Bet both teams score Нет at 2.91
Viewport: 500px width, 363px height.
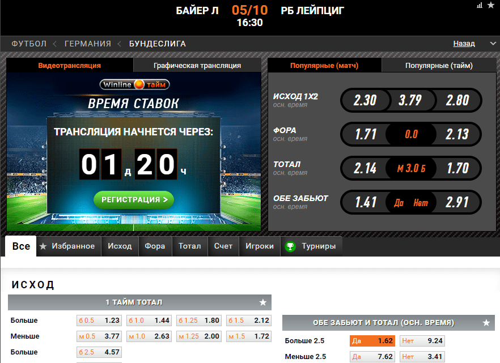tap(457, 202)
